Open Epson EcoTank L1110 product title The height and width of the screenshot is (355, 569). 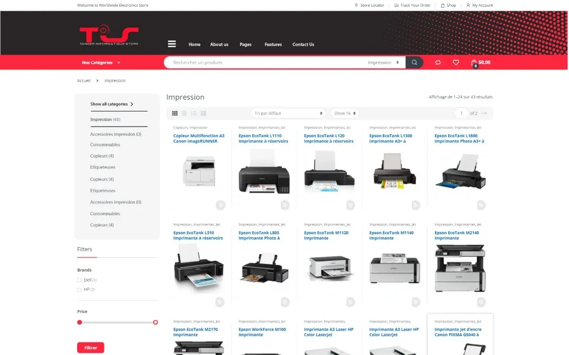(x=263, y=138)
